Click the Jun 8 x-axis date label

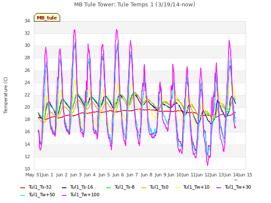pyautogui.click(x=147, y=175)
